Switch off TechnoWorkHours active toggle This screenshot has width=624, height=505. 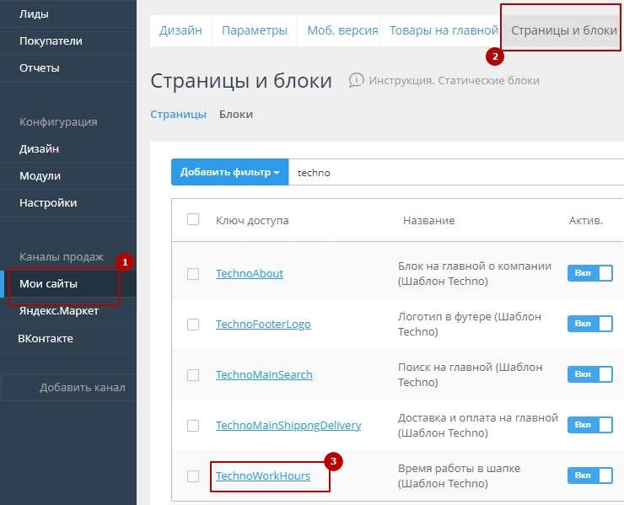589,475
